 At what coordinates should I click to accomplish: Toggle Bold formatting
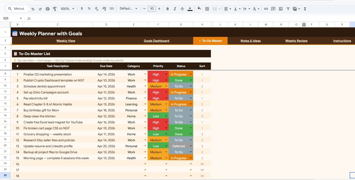(x=168, y=9)
